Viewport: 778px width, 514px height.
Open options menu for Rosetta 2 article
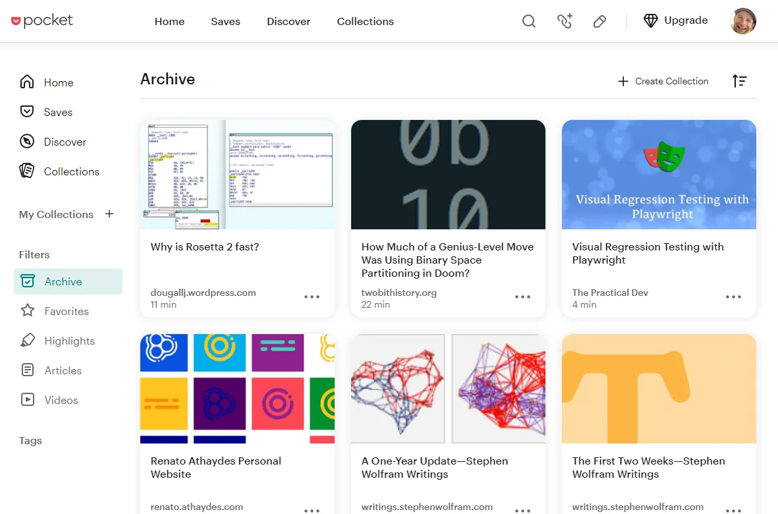(x=312, y=297)
